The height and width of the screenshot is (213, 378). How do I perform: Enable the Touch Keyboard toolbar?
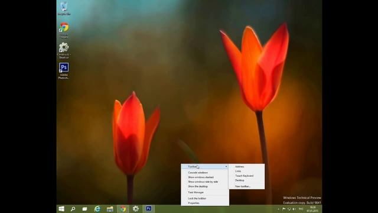tap(246, 176)
